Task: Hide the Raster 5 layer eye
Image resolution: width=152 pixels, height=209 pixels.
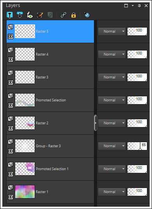Action: coord(11,37)
